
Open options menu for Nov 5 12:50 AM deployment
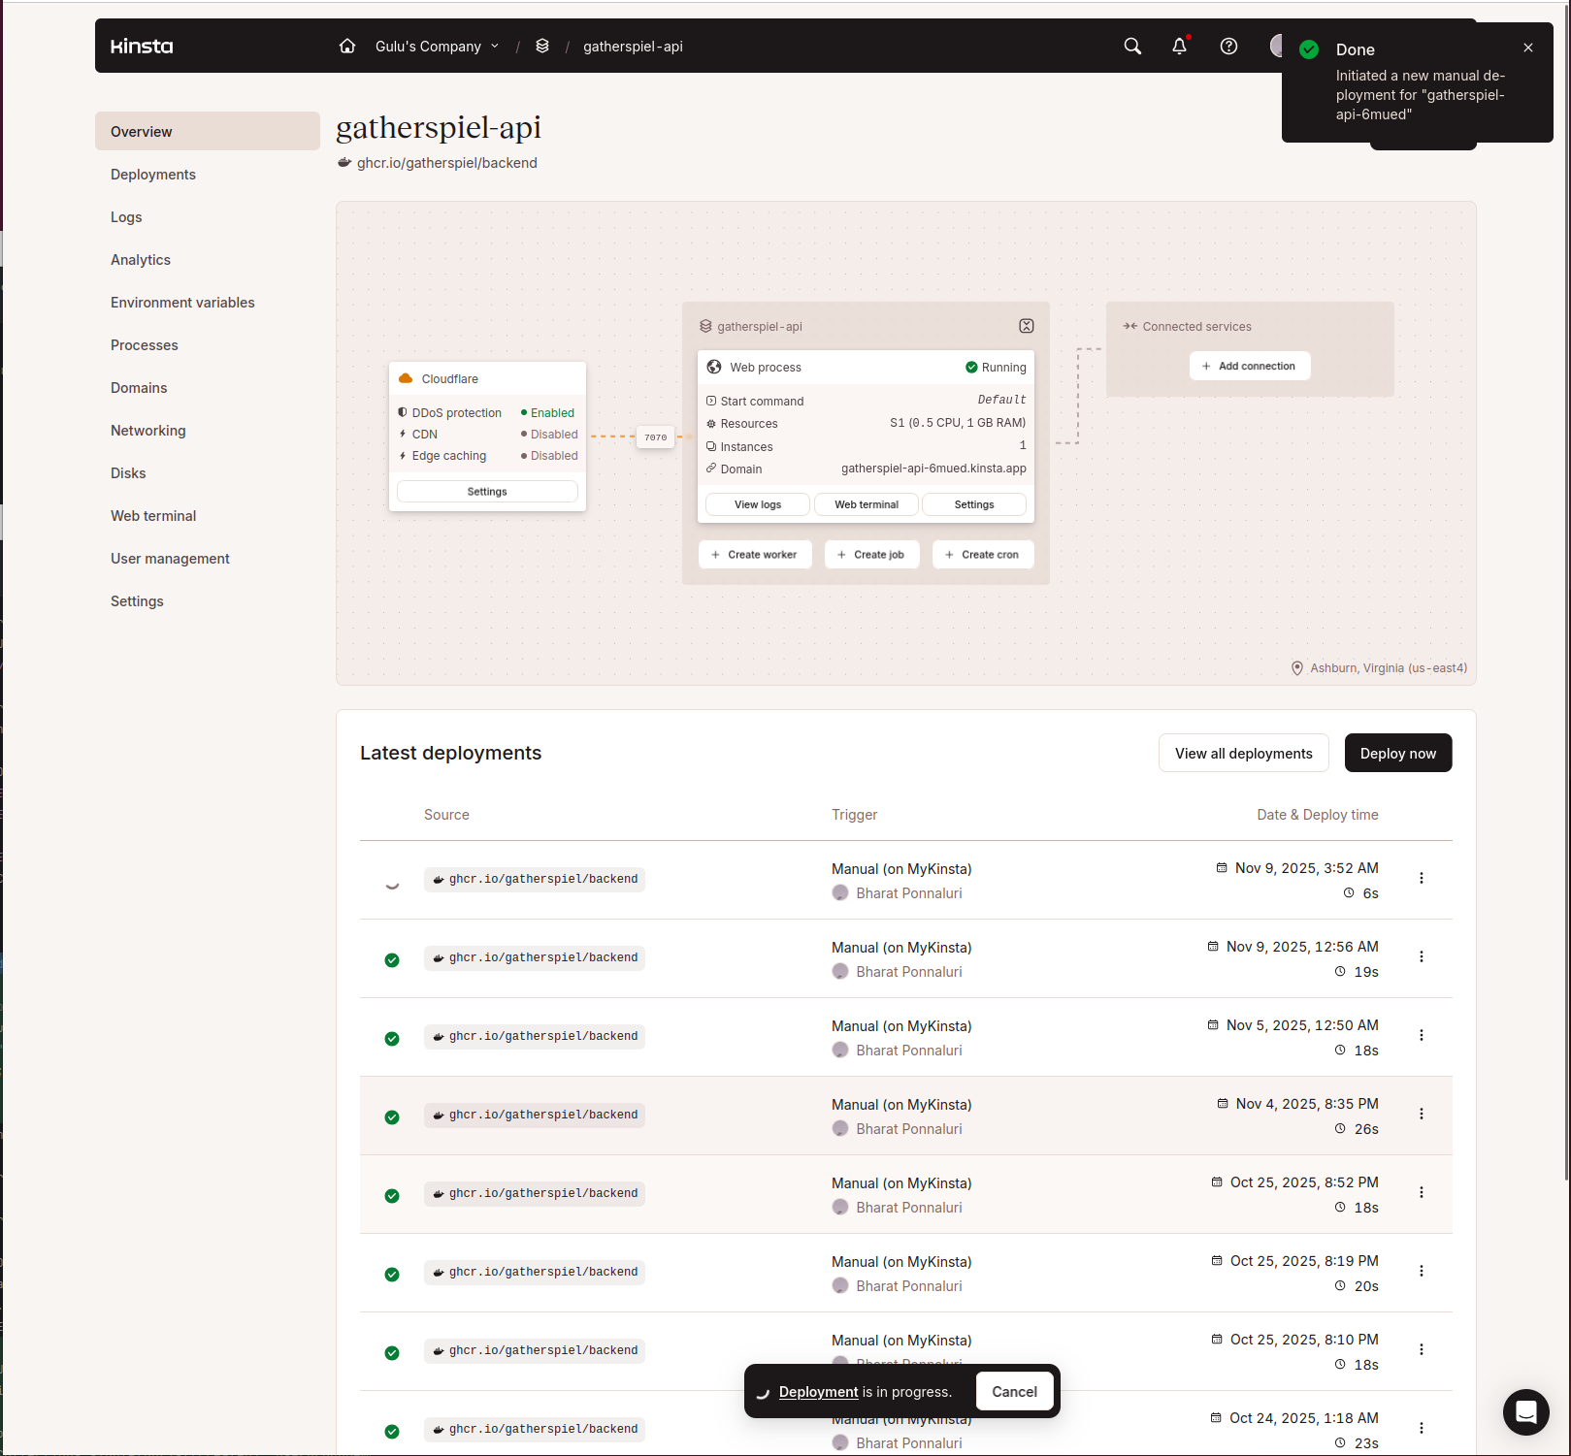pos(1422,1036)
